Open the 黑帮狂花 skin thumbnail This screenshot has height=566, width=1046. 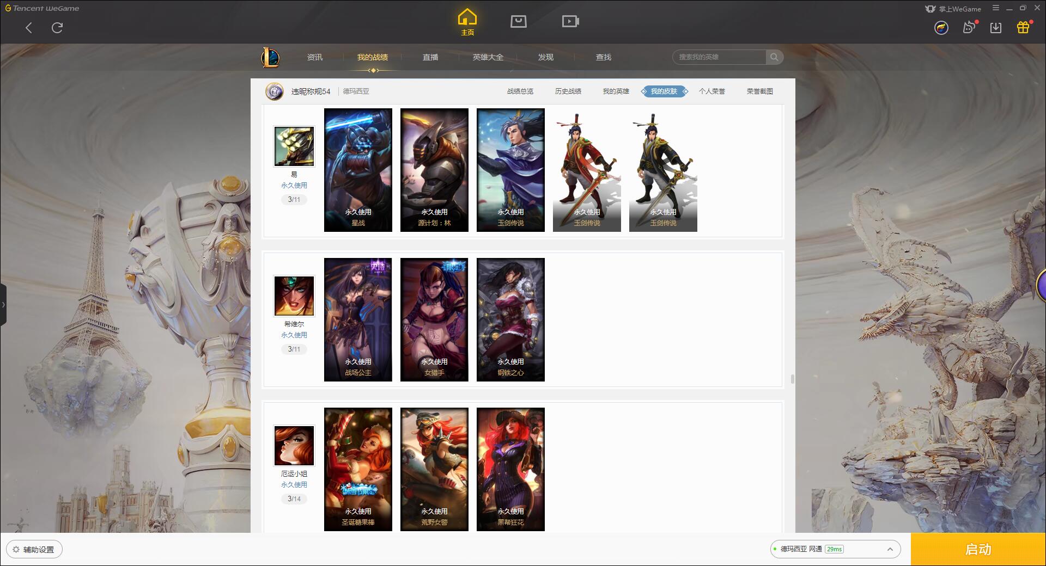click(x=510, y=469)
